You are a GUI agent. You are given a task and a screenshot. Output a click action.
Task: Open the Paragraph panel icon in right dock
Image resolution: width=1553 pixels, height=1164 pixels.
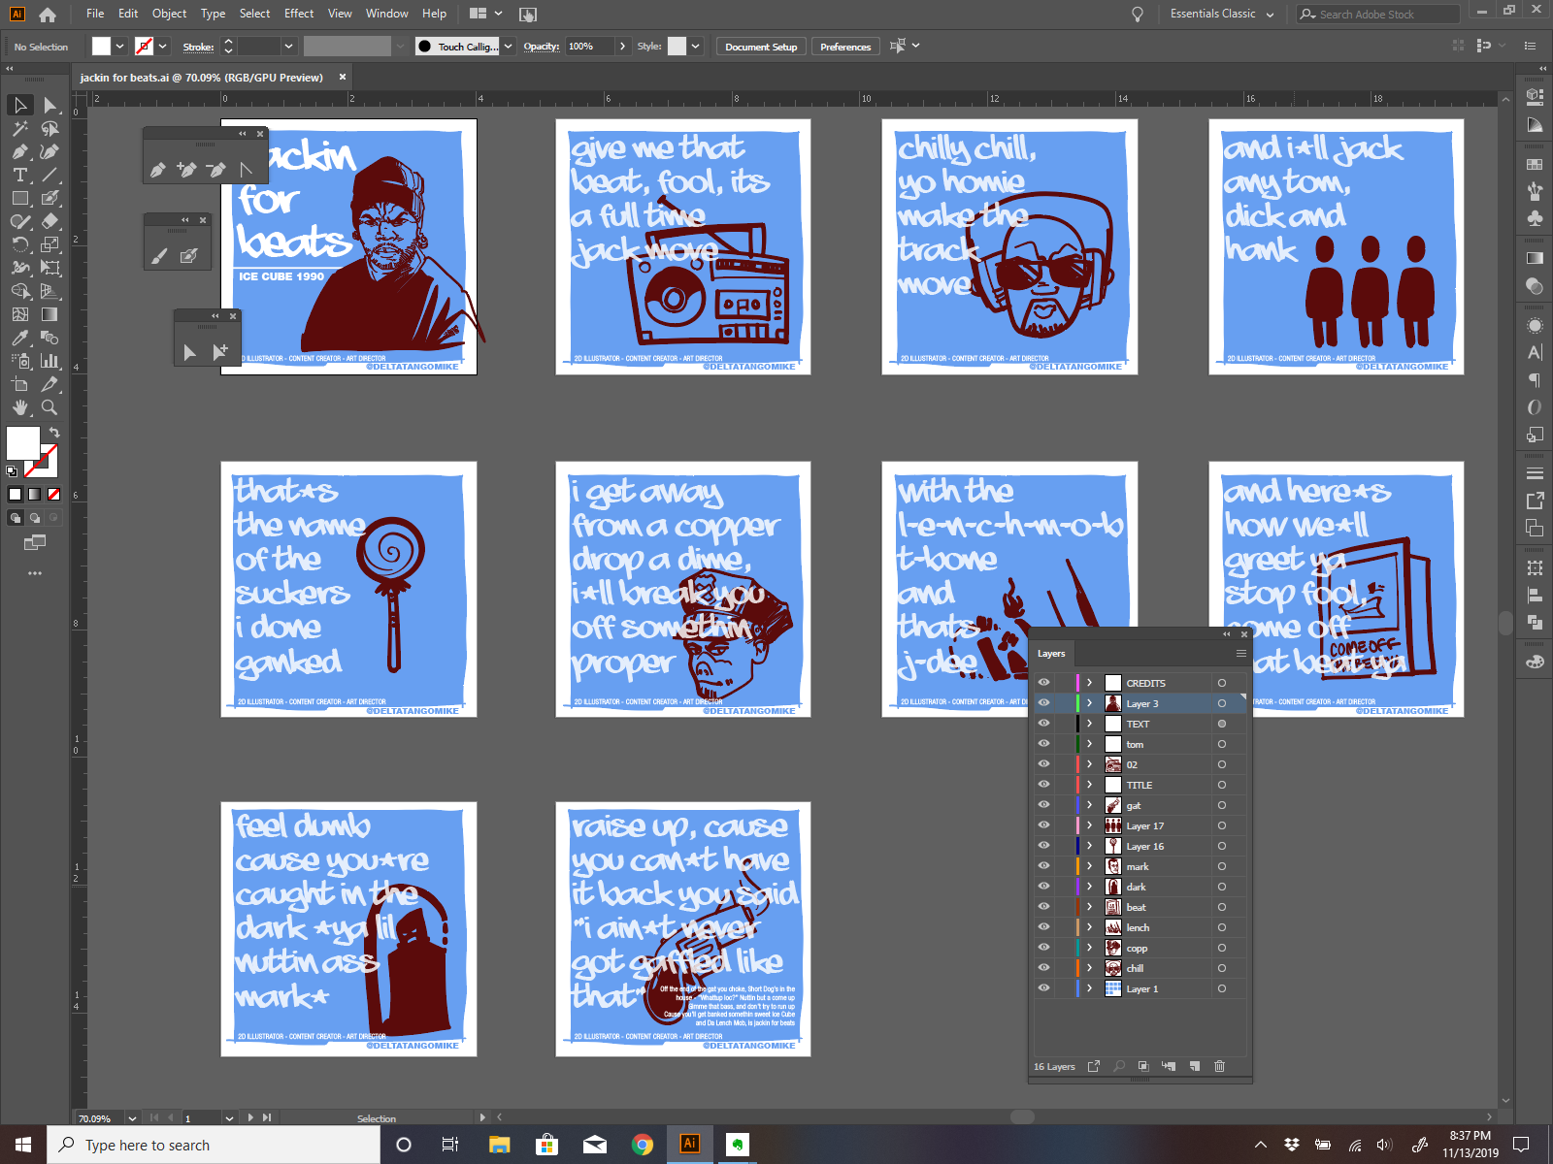click(x=1535, y=380)
